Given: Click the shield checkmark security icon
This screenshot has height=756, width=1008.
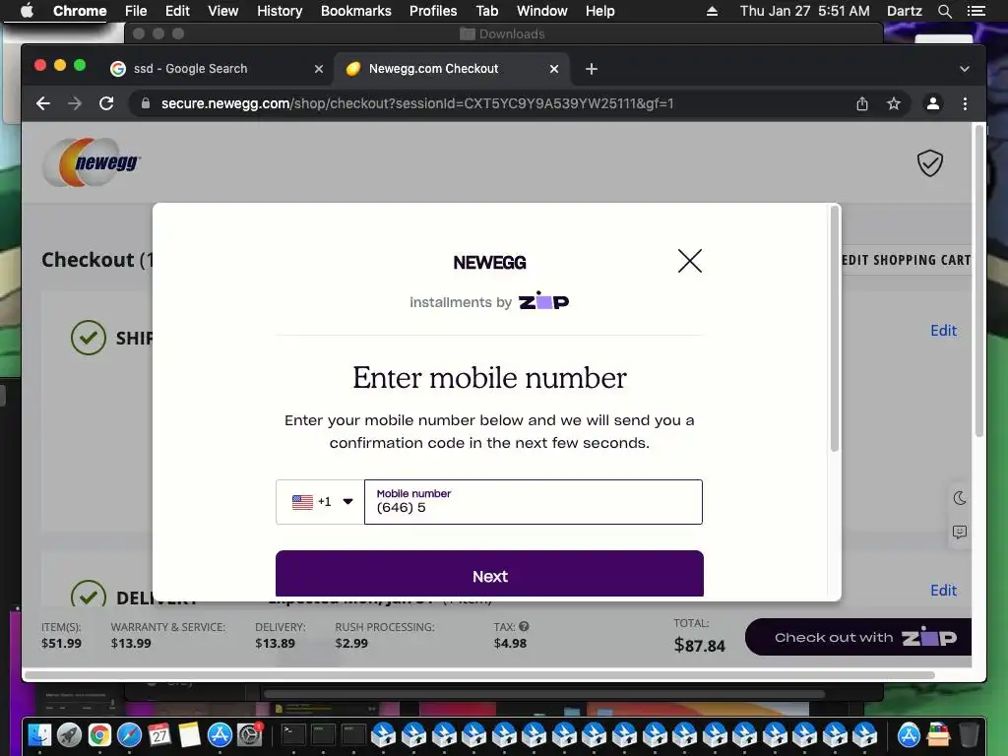Looking at the screenshot, I should pos(929,162).
